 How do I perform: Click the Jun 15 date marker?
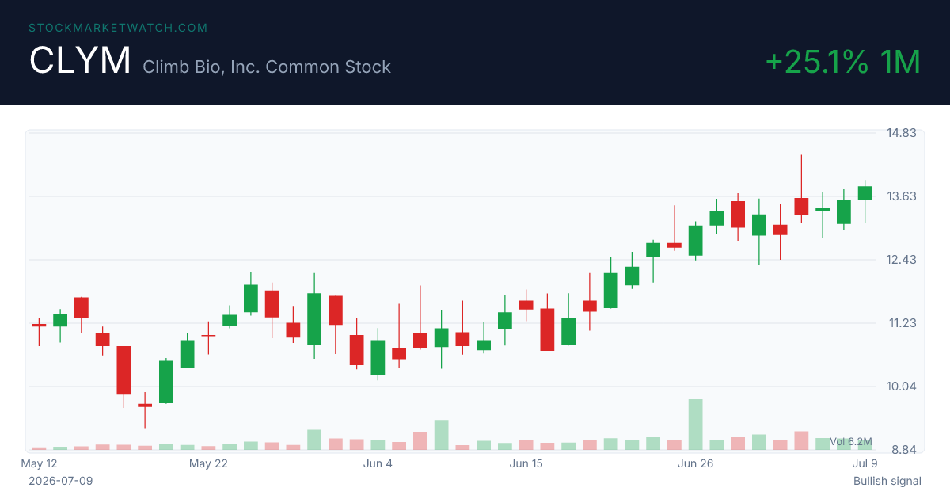tap(526, 463)
